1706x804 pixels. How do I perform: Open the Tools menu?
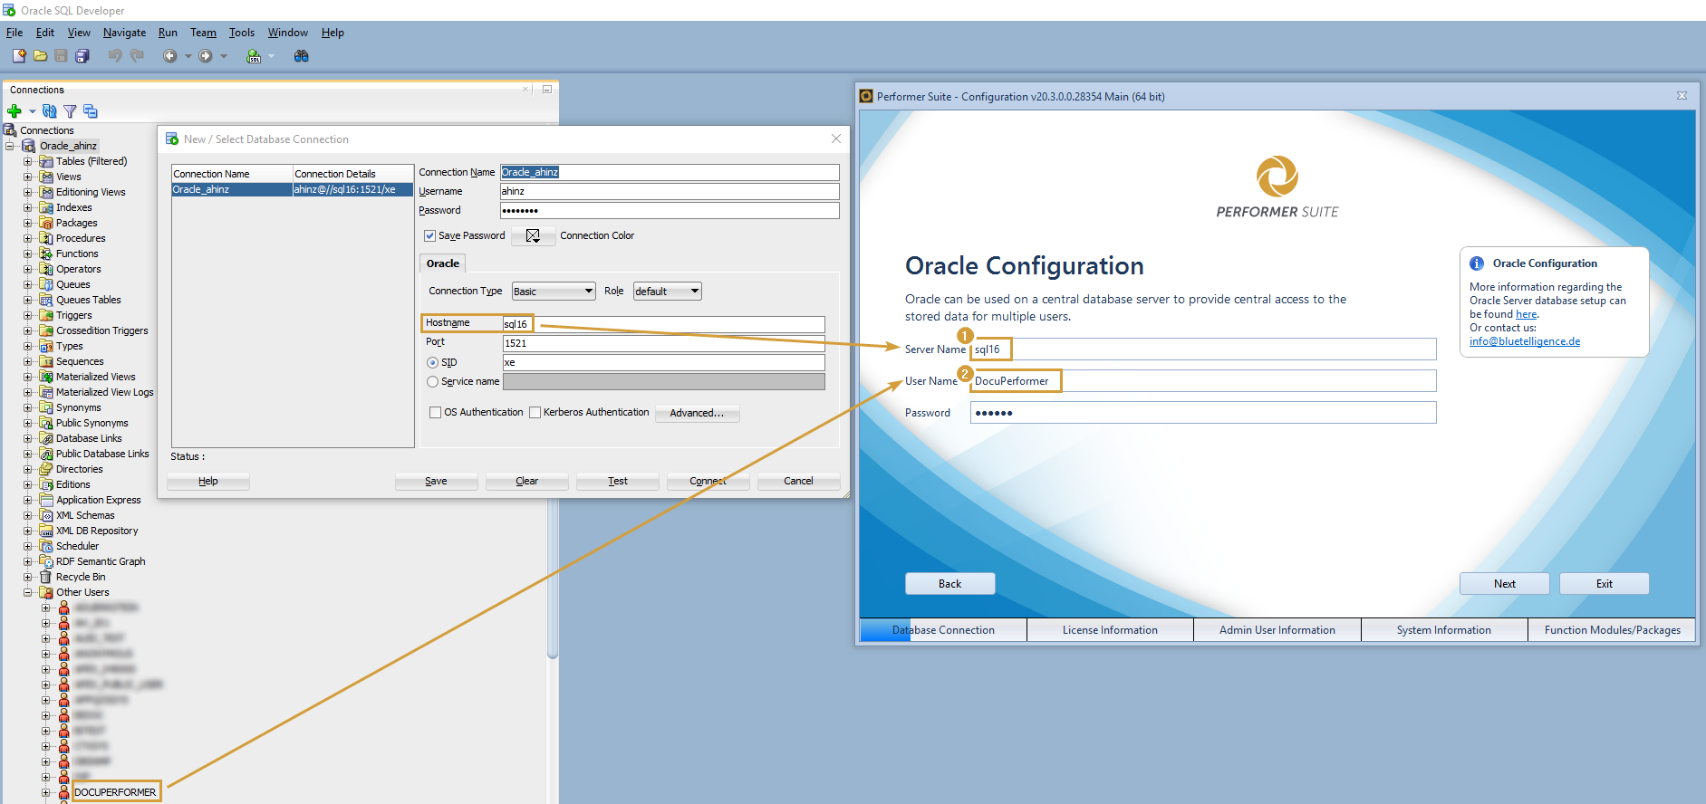coord(241,33)
